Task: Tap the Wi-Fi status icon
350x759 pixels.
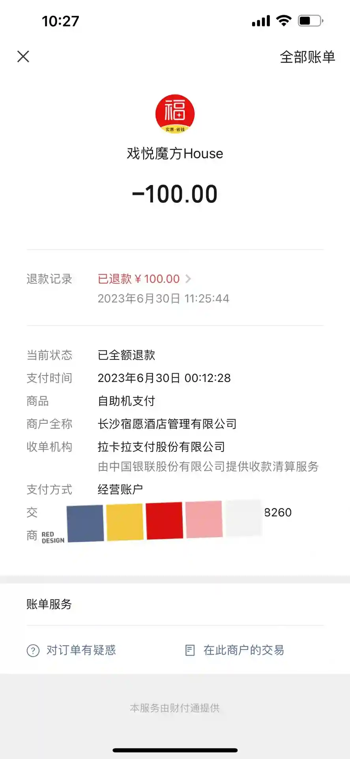Action: [x=283, y=21]
